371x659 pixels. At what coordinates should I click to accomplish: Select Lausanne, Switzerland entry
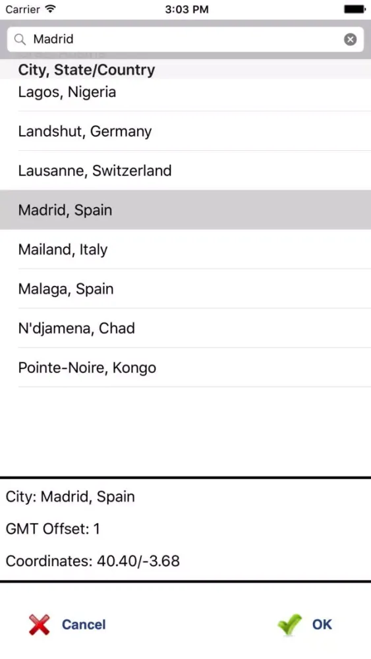[185, 170]
